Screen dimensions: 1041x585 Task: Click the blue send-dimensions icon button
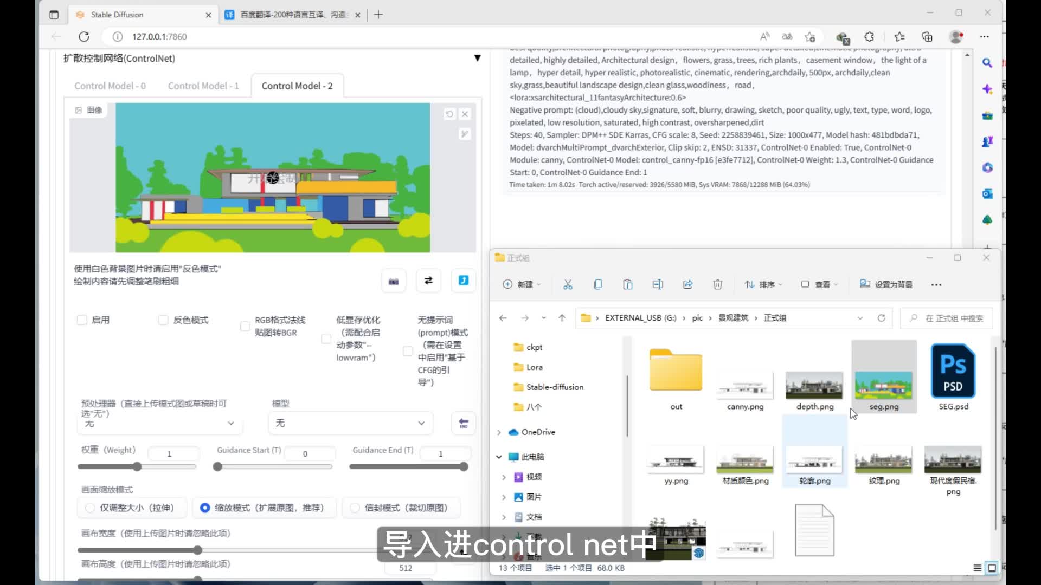tap(464, 281)
